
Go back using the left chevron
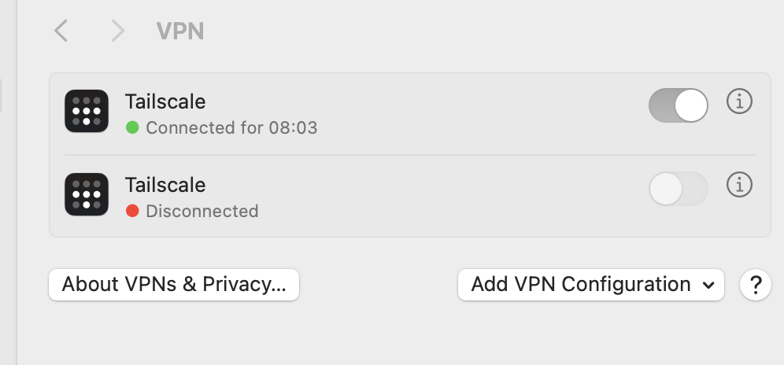(61, 31)
